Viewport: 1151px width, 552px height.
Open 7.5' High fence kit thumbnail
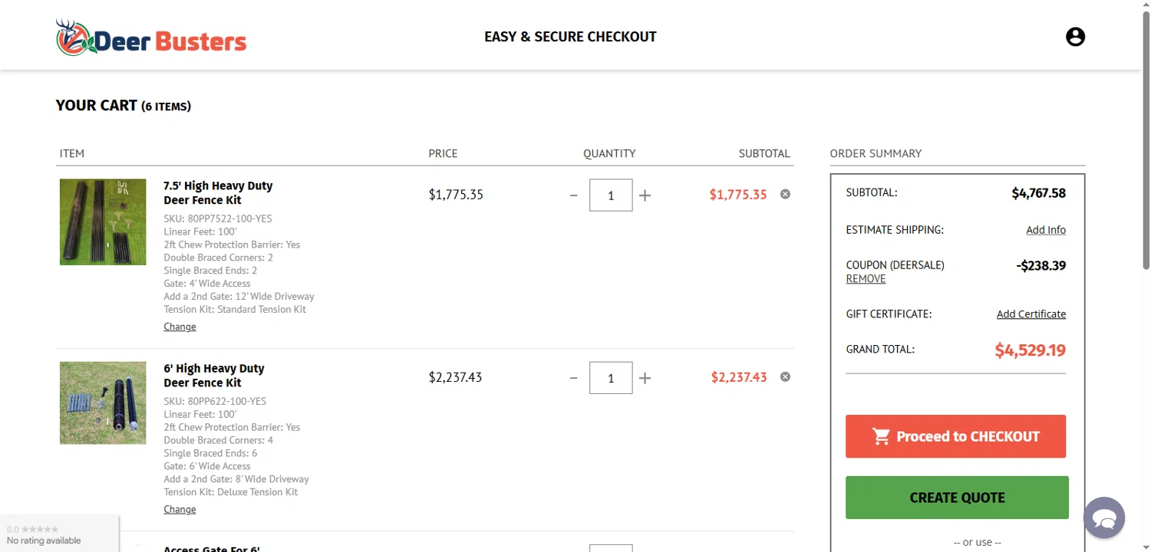[x=103, y=222]
